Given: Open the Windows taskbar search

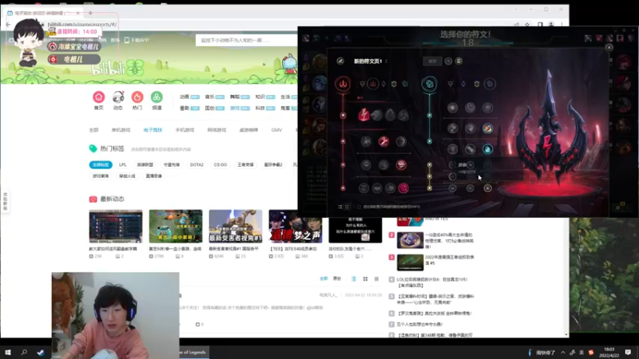Looking at the screenshot, I should (24, 352).
